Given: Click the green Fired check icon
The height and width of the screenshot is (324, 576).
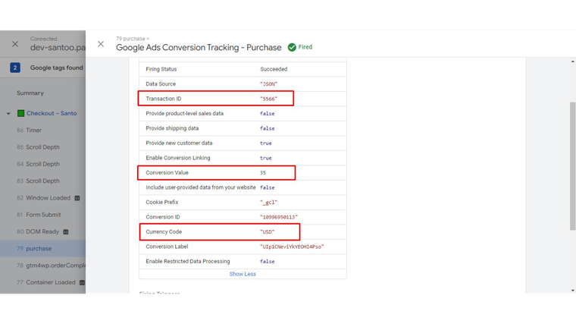Looking at the screenshot, I should pyautogui.click(x=292, y=48).
